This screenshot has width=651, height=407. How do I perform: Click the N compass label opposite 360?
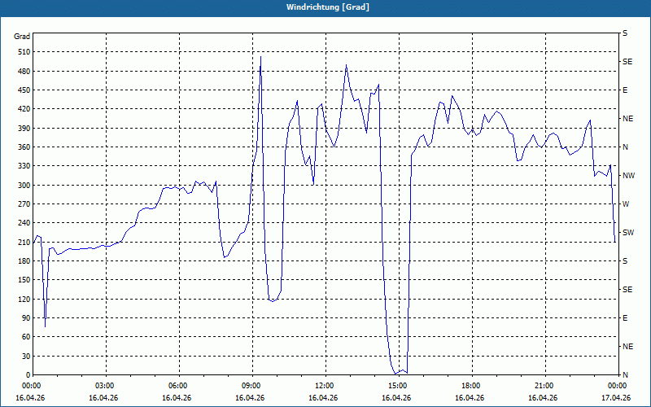coord(625,147)
